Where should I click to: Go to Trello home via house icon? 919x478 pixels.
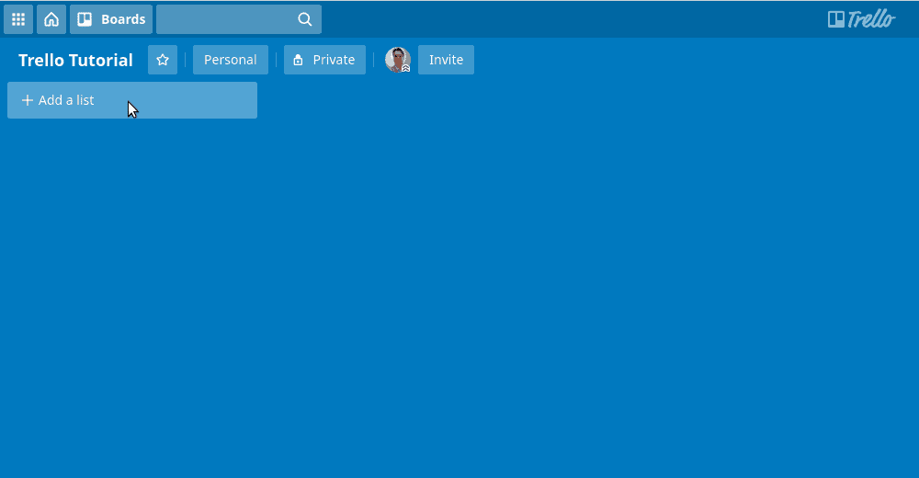tap(51, 19)
